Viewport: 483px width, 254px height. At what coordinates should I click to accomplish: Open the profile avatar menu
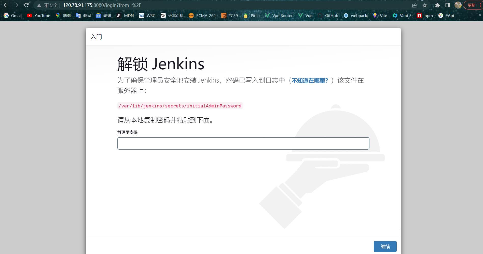pos(458,5)
